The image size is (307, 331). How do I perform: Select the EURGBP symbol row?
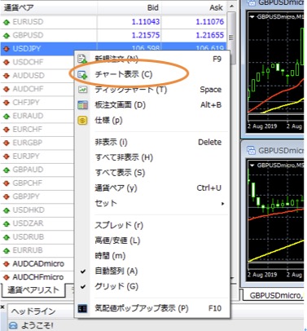37,143
